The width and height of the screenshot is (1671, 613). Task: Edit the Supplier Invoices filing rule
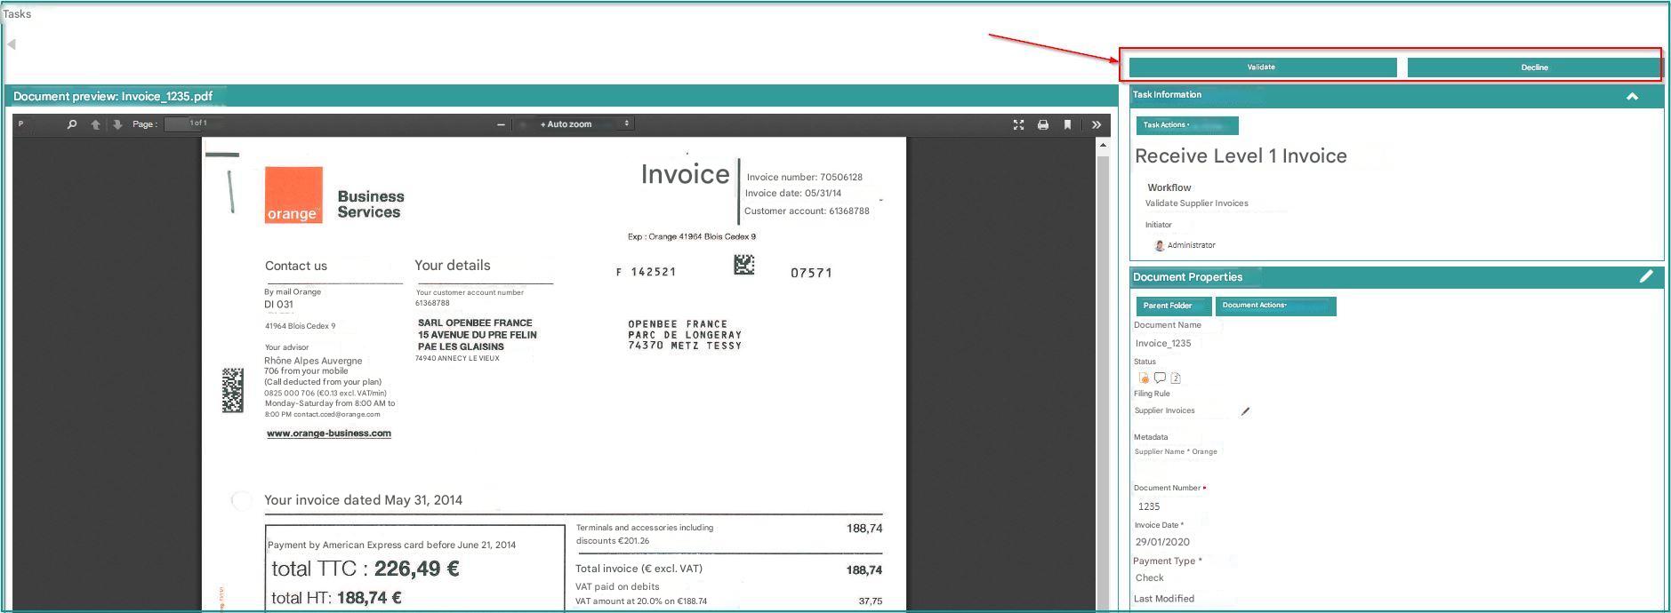[x=1245, y=410]
